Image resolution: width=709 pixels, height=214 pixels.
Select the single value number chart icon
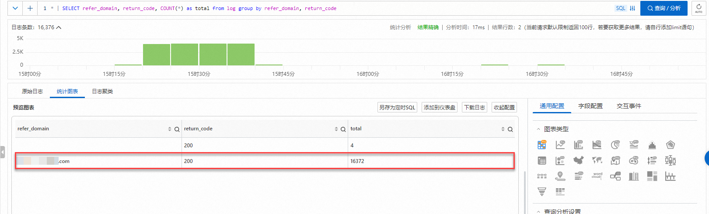(634, 145)
